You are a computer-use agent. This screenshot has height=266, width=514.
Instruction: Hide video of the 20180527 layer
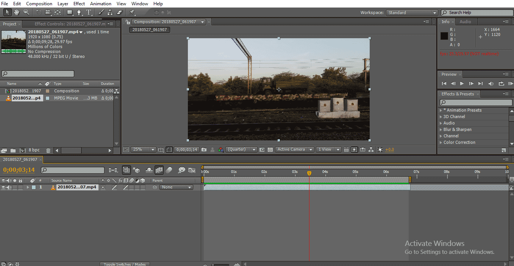click(x=3, y=187)
